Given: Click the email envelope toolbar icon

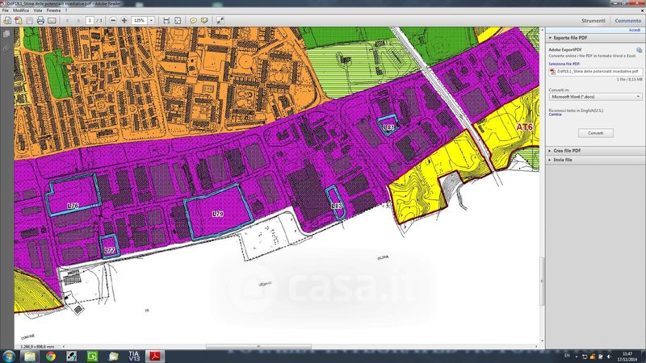Looking at the screenshot, I should 54,19.
